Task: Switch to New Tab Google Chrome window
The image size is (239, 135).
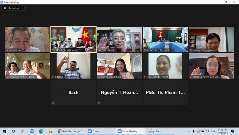Action: click(x=71, y=131)
